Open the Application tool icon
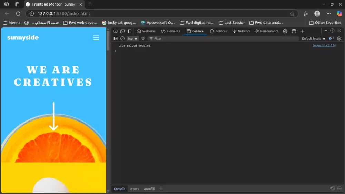Viewport: 345px width, 194px height. (x=294, y=31)
